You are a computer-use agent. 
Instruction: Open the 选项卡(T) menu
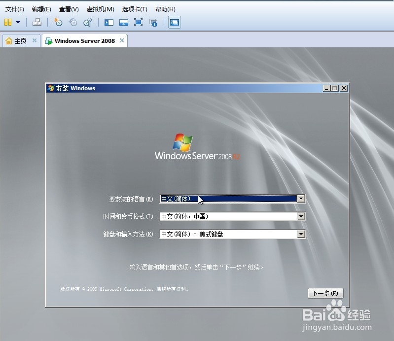click(135, 9)
